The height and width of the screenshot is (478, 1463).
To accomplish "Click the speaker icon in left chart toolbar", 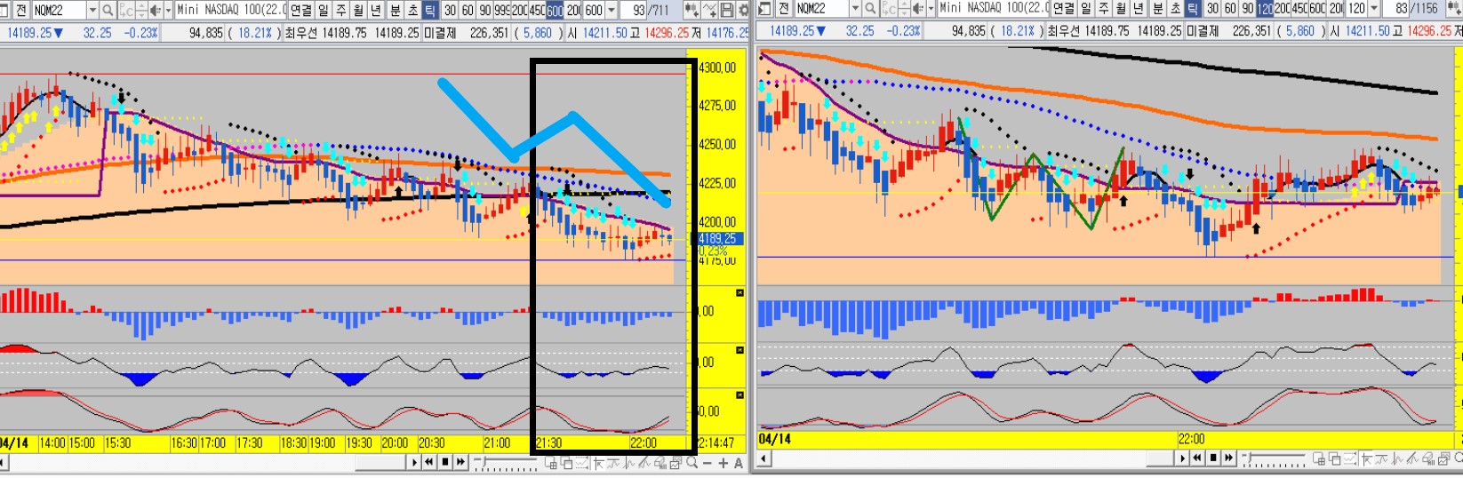I will [x=156, y=10].
